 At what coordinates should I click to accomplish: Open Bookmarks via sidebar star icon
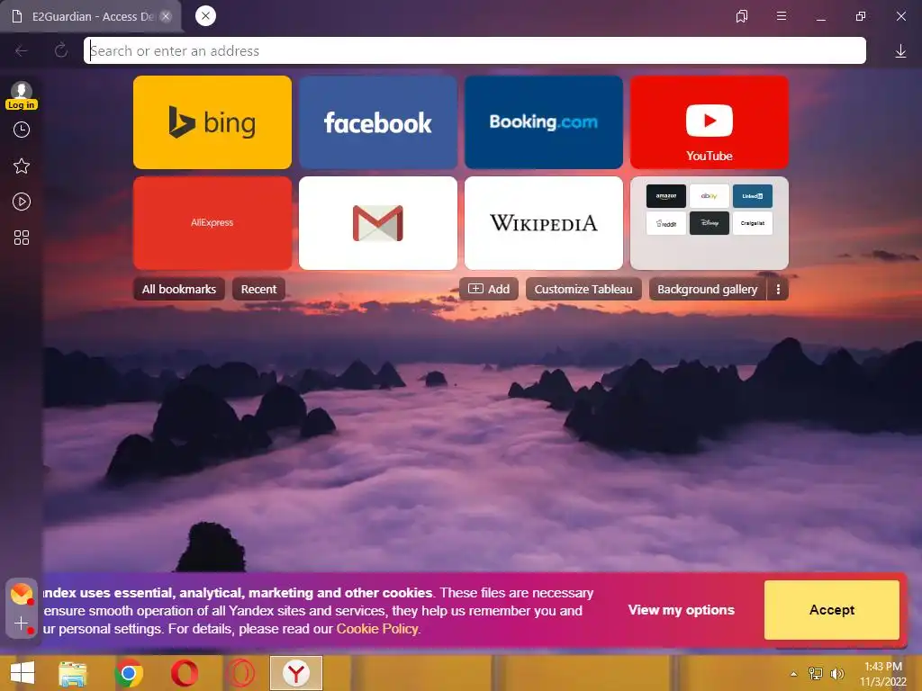(22, 166)
